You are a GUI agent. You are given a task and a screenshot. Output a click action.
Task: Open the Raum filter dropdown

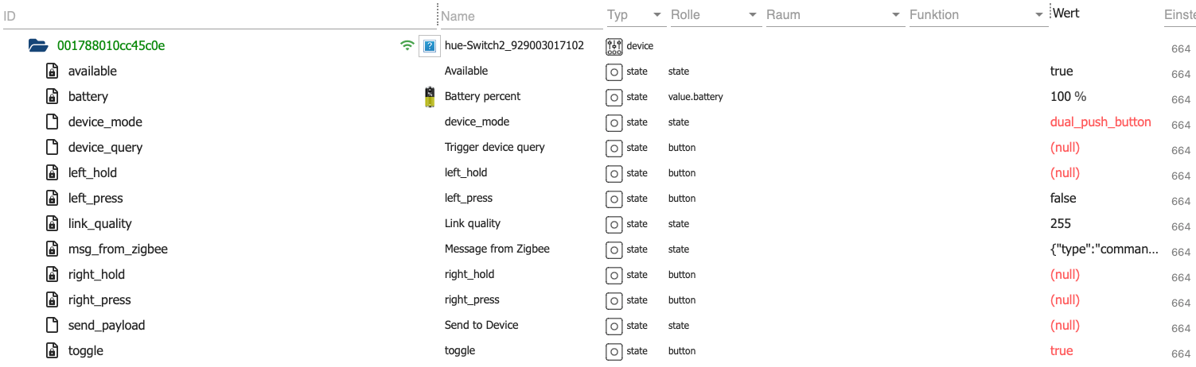pyautogui.click(x=896, y=15)
